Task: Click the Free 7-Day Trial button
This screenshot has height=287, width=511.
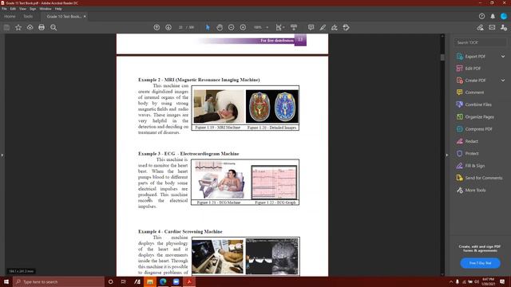Action: [480, 263]
